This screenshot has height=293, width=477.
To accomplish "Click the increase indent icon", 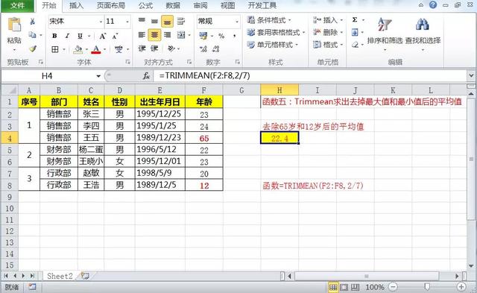I will point(154,48).
